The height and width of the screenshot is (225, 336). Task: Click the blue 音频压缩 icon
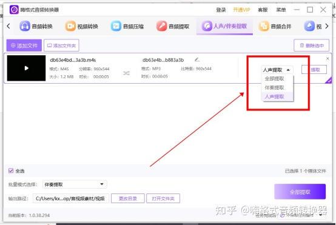click(116, 26)
